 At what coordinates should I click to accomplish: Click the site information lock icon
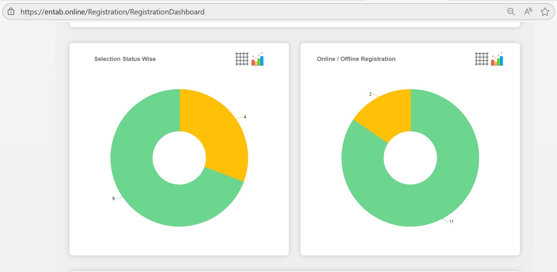tap(11, 12)
